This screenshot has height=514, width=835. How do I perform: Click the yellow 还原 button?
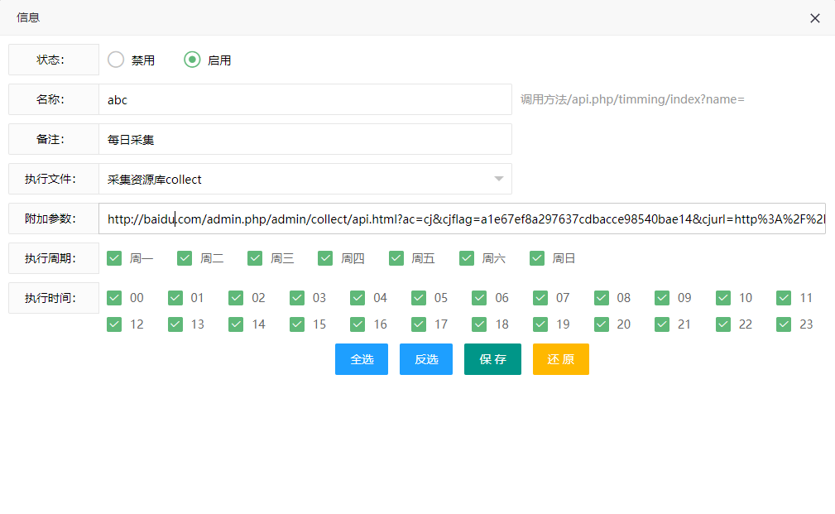coord(560,359)
